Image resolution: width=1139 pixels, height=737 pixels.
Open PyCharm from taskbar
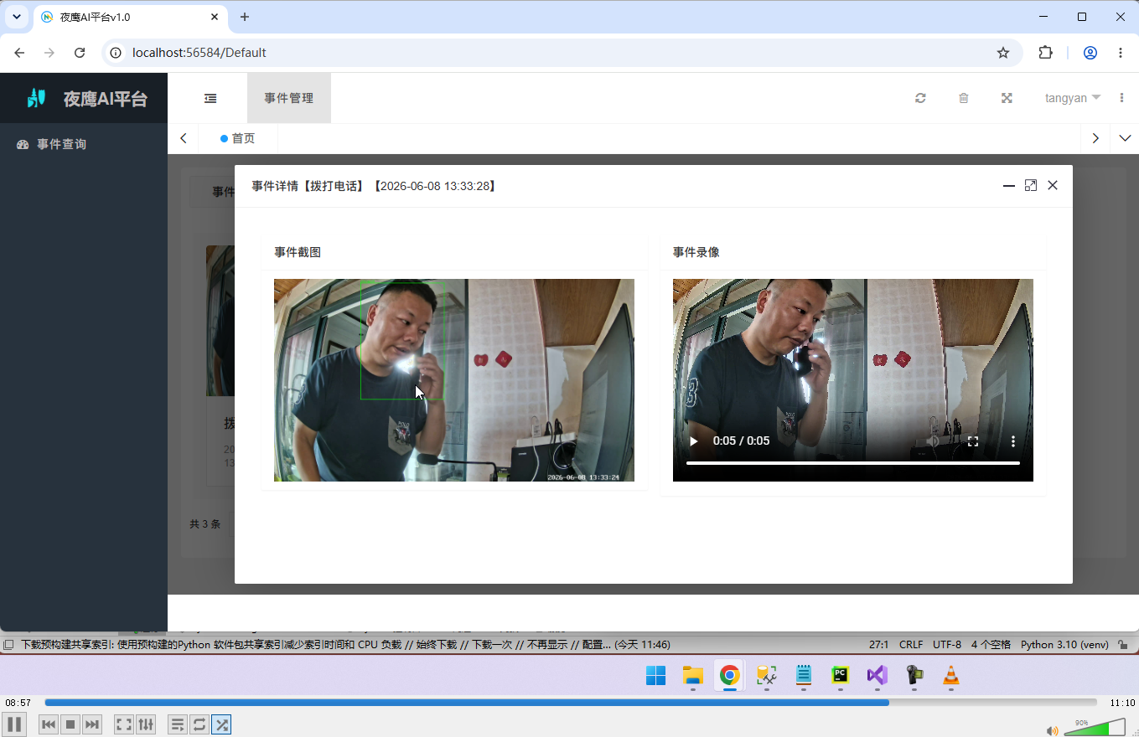click(840, 675)
